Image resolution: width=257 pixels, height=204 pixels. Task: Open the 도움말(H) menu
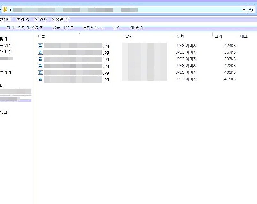pyautogui.click(x=60, y=19)
